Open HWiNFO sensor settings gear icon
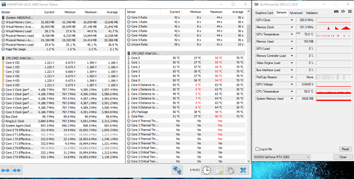Screen dimensions: 354x179 point(231,170)
